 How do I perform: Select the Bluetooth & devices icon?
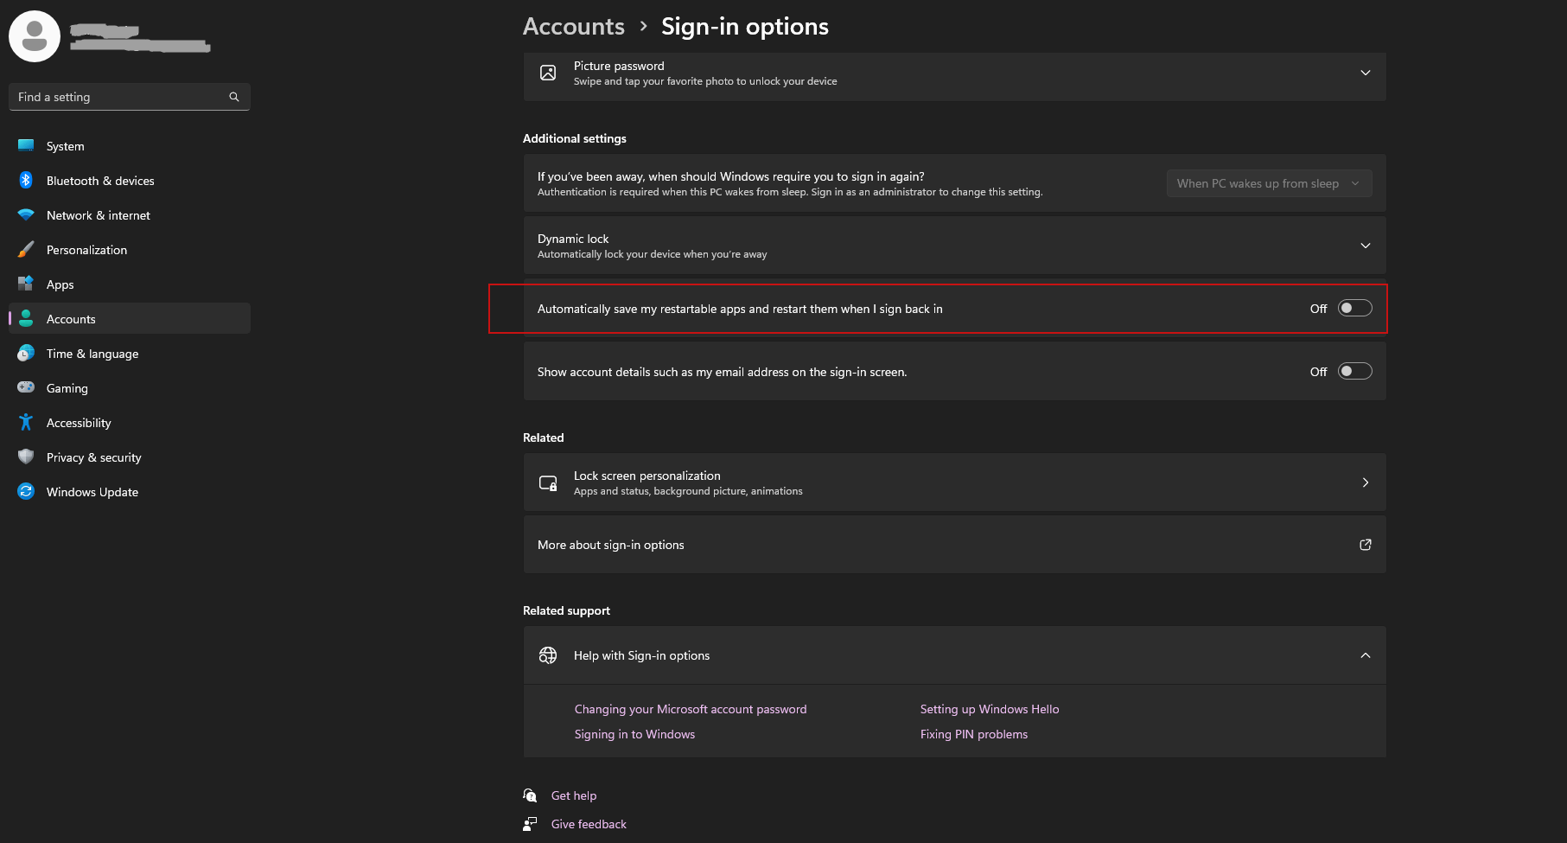point(26,180)
